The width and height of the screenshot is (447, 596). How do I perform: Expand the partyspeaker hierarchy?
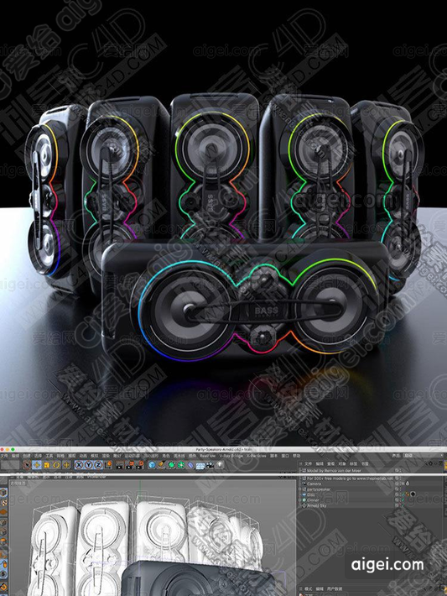(x=299, y=489)
